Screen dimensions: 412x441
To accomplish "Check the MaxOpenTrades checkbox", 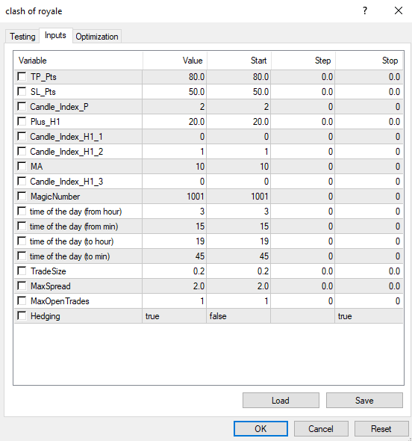I will point(22,300).
